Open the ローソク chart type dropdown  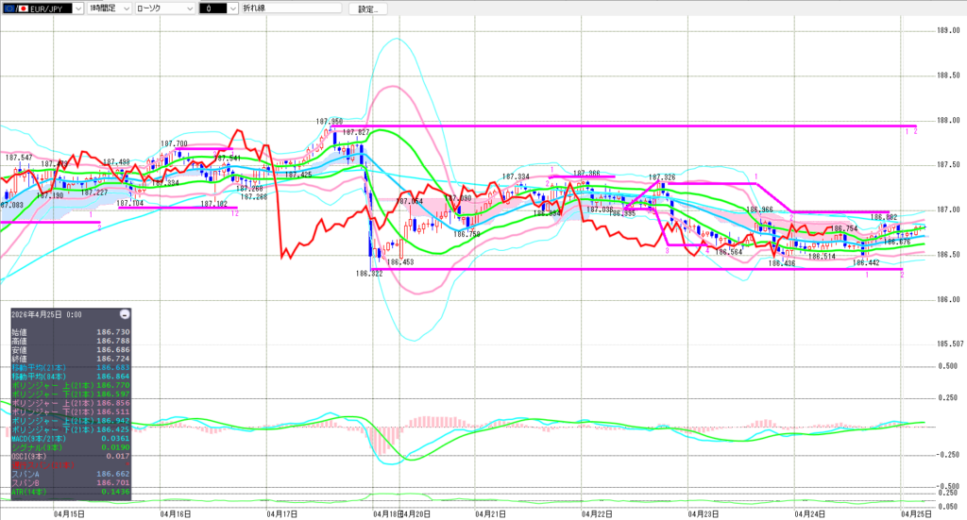pyautogui.click(x=190, y=8)
